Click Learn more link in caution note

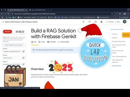click(x=6, y=41)
